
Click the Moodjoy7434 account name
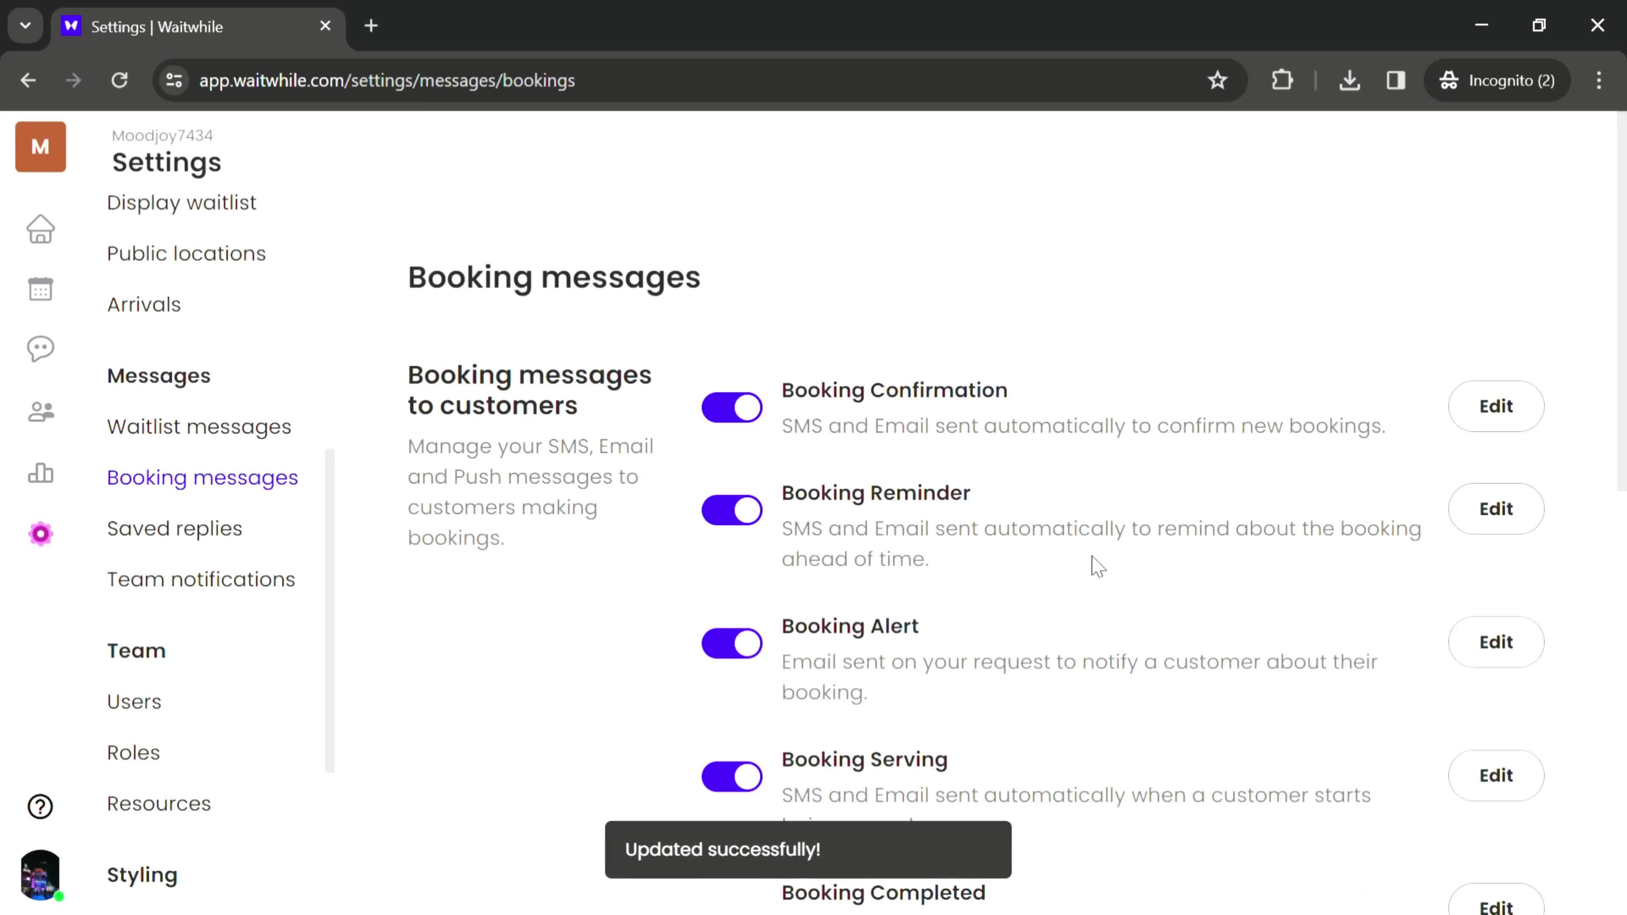click(162, 135)
